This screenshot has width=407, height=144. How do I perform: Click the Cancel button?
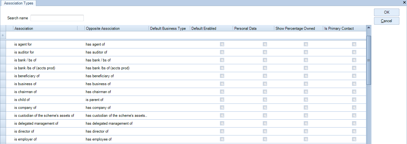coord(386,21)
